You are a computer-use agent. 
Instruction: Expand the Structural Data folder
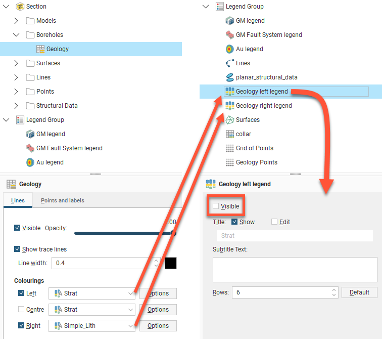(x=16, y=106)
